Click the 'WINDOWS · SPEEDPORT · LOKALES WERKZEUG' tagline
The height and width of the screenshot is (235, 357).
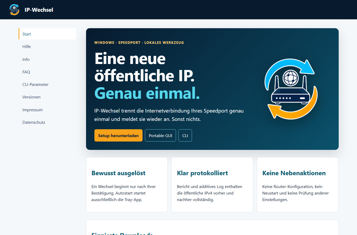coord(139,43)
